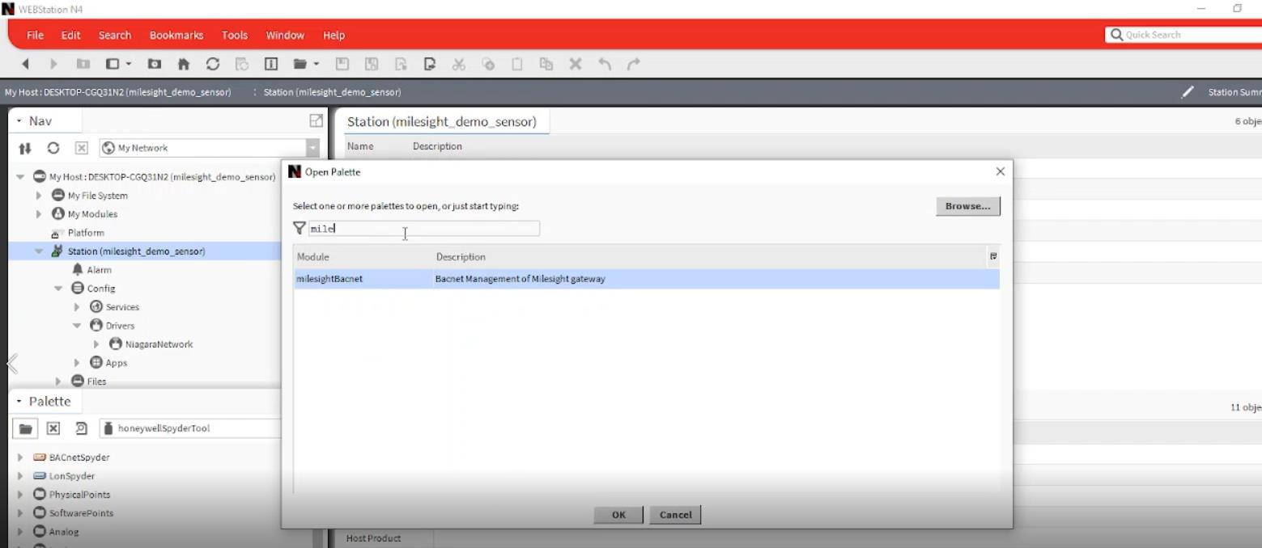Image resolution: width=1262 pixels, height=548 pixels.
Task: Click the table options icon in Module header row
Action: click(993, 256)
